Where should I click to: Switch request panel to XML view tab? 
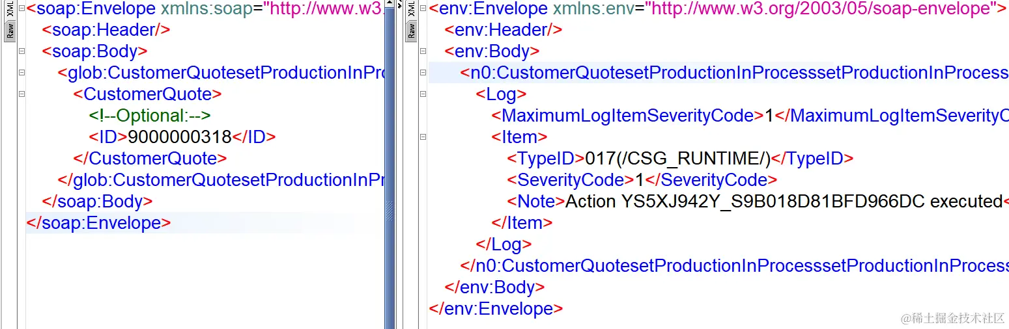[x=10, y=10]
